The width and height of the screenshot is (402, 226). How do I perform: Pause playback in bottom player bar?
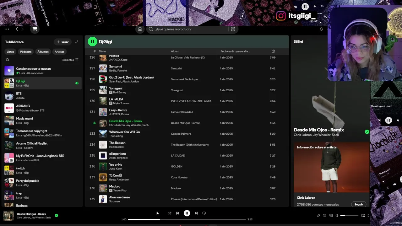pos(187,213)
